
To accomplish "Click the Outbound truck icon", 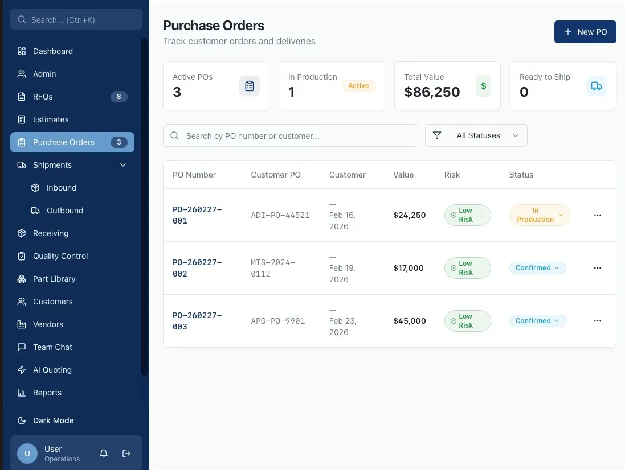I will click(35, 211).
